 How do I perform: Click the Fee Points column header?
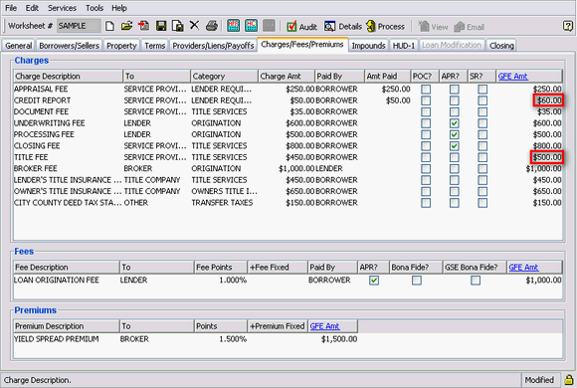point(221,268)
